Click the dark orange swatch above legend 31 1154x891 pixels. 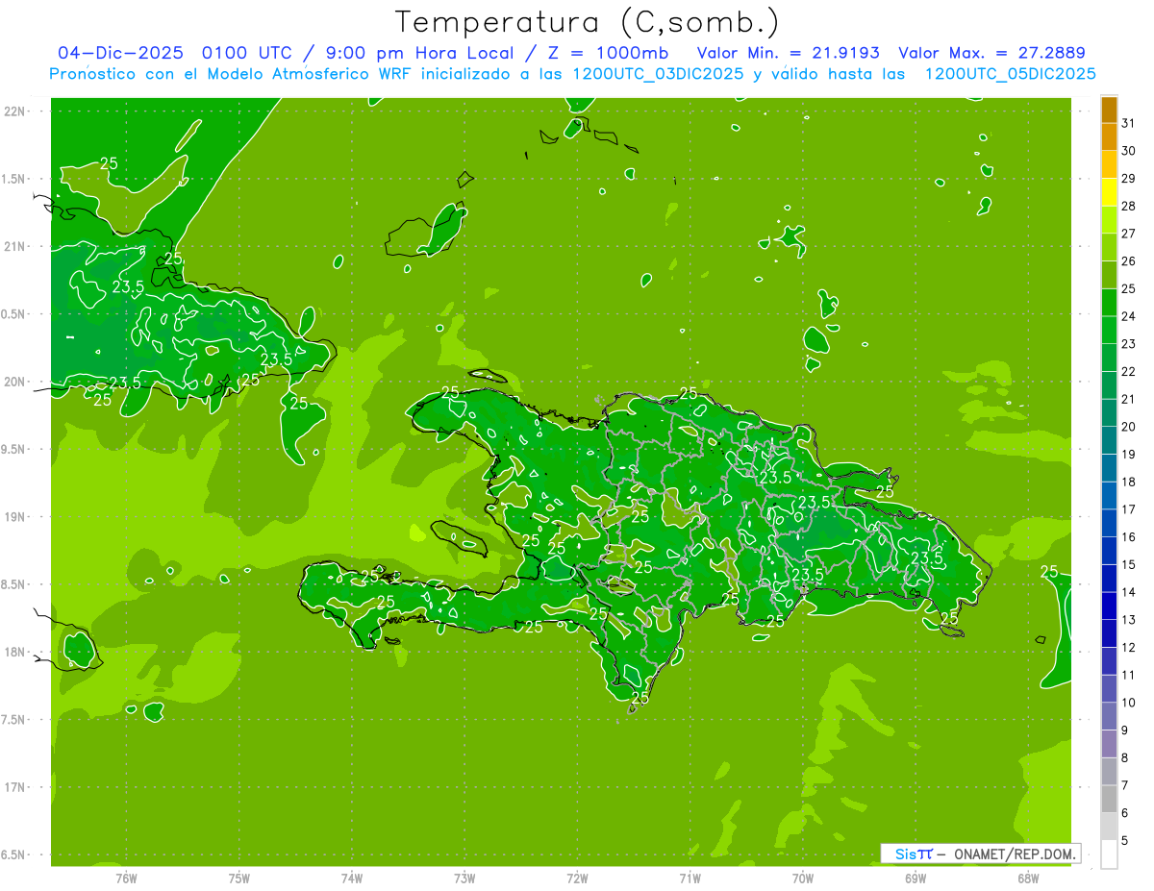pos(1109,110)
